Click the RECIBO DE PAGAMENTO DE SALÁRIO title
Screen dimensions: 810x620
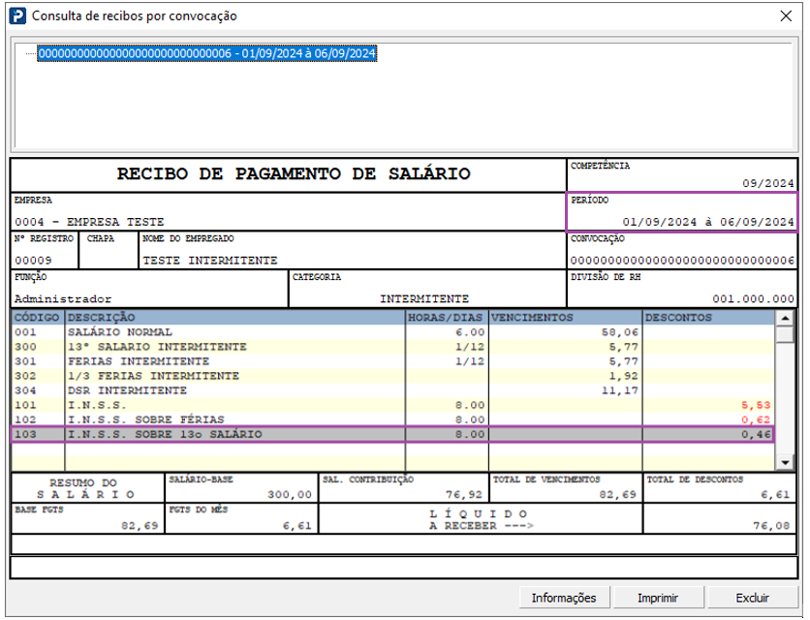(x=294, y=173)
